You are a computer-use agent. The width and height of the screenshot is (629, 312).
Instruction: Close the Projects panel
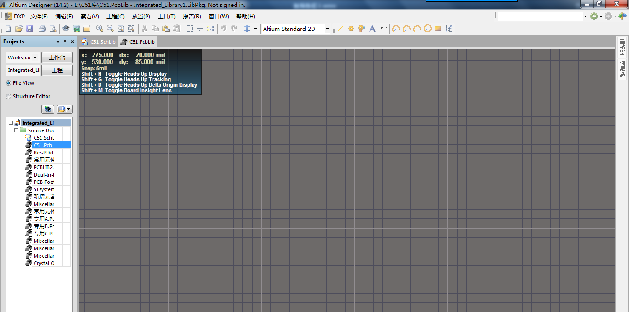[x=72, y=41]
